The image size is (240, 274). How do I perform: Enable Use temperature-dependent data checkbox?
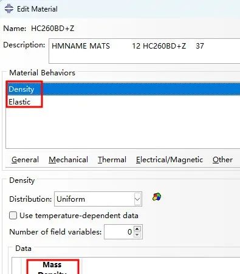(13, 215)
